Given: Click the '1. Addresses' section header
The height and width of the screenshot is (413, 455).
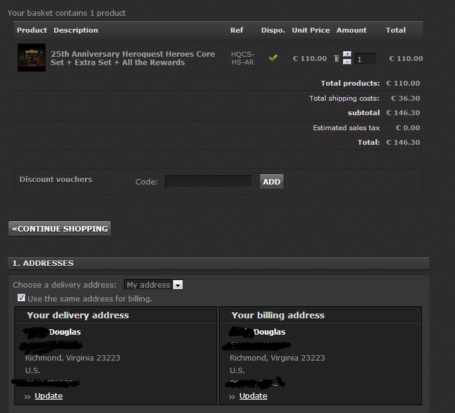Looking at the screenshot, I should 43,263.
